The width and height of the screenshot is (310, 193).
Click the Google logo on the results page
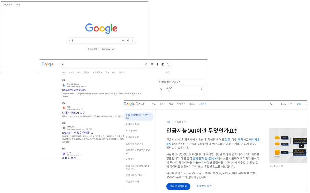coord(47,64)
